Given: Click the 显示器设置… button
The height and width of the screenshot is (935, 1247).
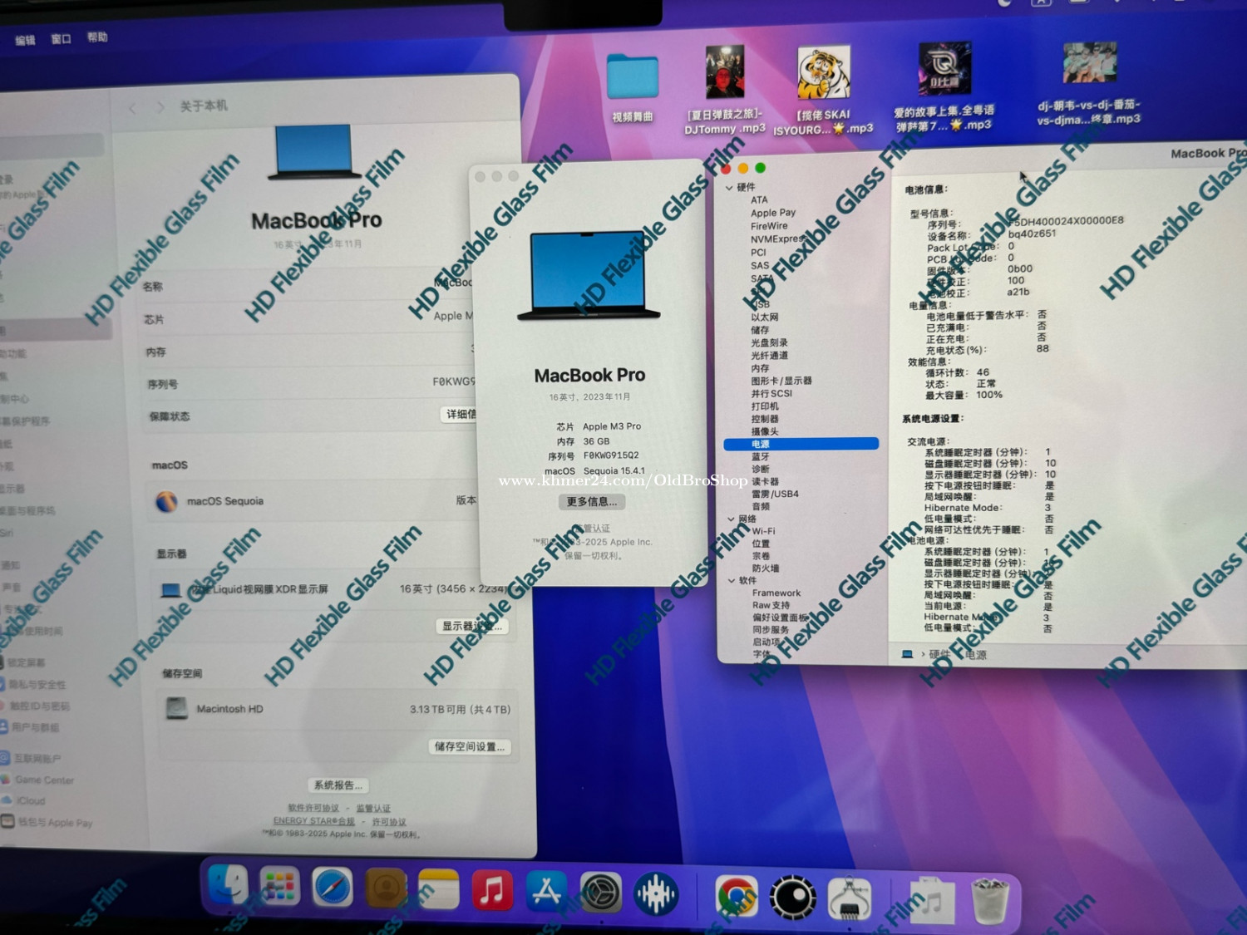Looking at the screenshot, I should coord(471,626).
